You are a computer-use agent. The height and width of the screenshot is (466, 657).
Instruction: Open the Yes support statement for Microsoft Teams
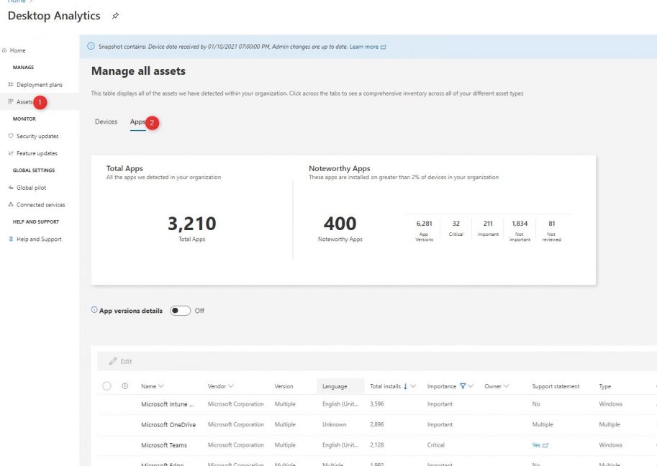tap(536, 444)
